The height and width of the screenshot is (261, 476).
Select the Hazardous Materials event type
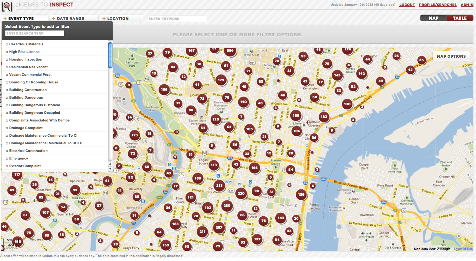point(26,44)
